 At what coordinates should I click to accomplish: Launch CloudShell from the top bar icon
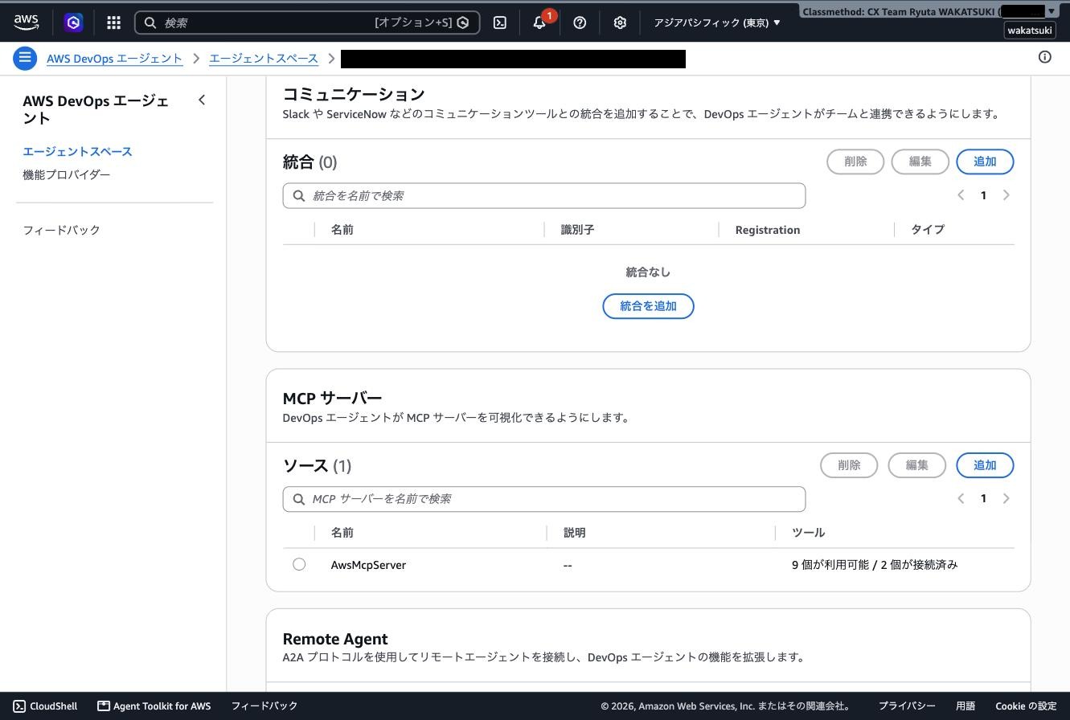[500, 22]
